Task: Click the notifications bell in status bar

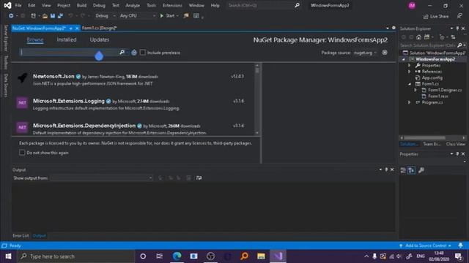Action: click(461, 245)
